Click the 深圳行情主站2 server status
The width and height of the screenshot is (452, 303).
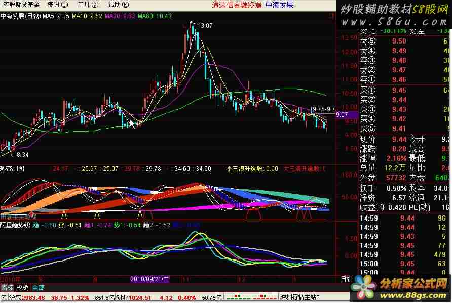300,298
